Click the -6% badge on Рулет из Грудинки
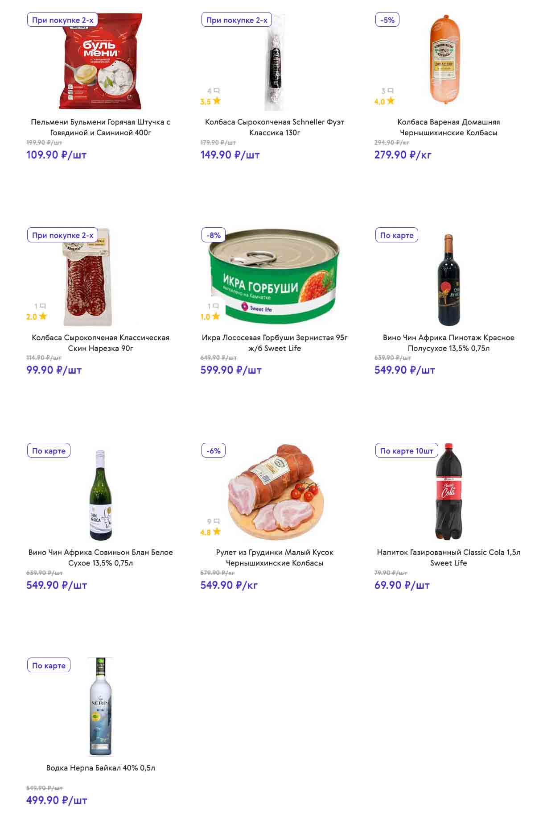This screenshot has width=539, height=816. click(x=214, y=451)
